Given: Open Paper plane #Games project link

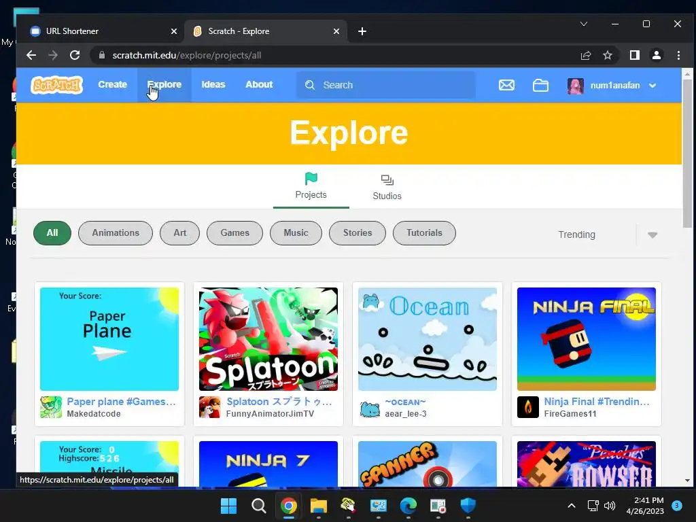Looking at the screenshot, I should (x=122, y=401).
